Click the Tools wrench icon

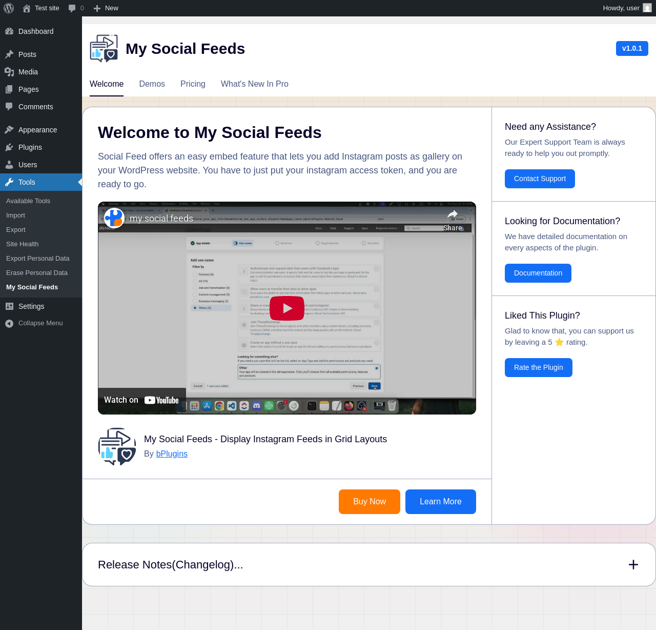click(x=9, y=182)
